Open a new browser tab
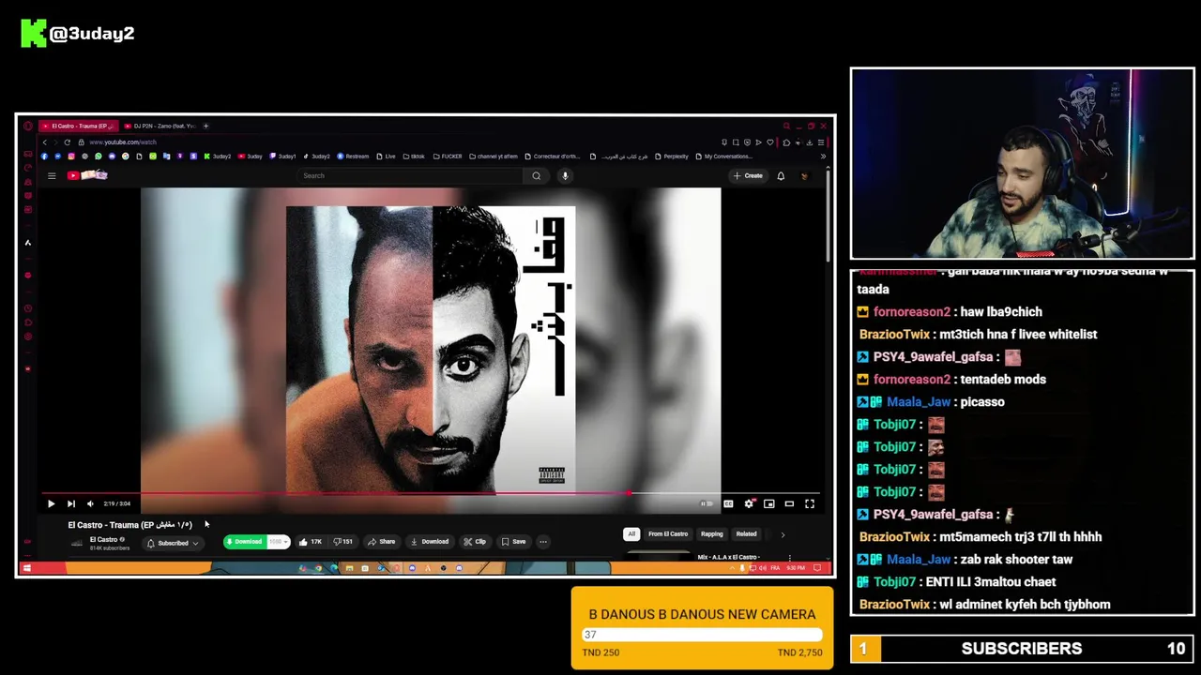The image size is (1201, 675). (205, 126)
